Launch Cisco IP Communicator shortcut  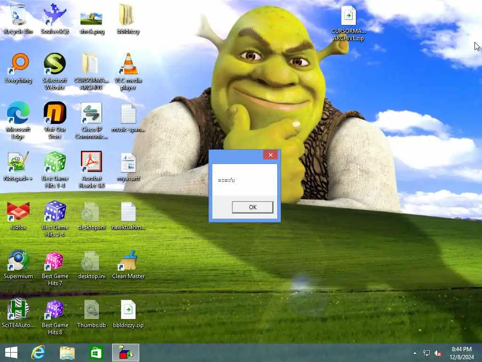[91, 120]
